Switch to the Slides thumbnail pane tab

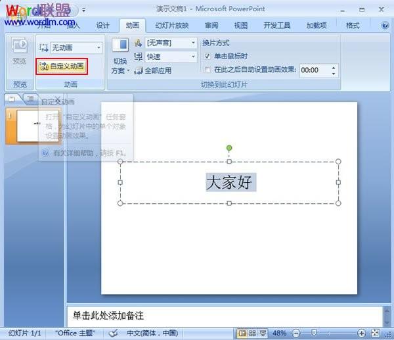pos(12,99)
